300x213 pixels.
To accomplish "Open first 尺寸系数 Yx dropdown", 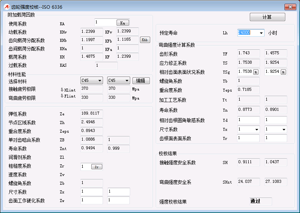I will (257, 129).
